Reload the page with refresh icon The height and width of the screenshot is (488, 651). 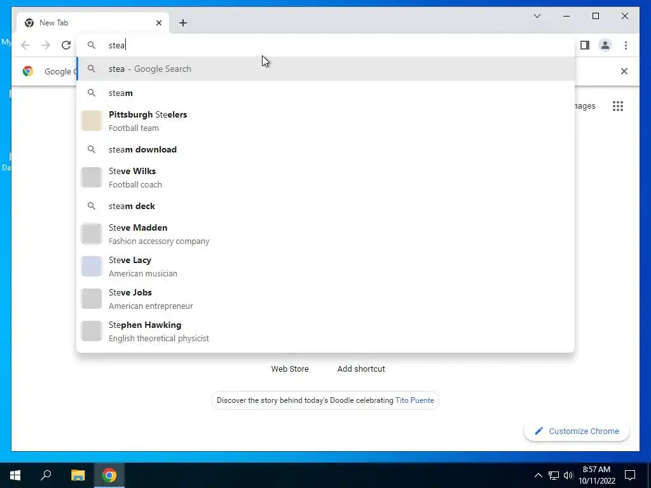coord(66,45)
